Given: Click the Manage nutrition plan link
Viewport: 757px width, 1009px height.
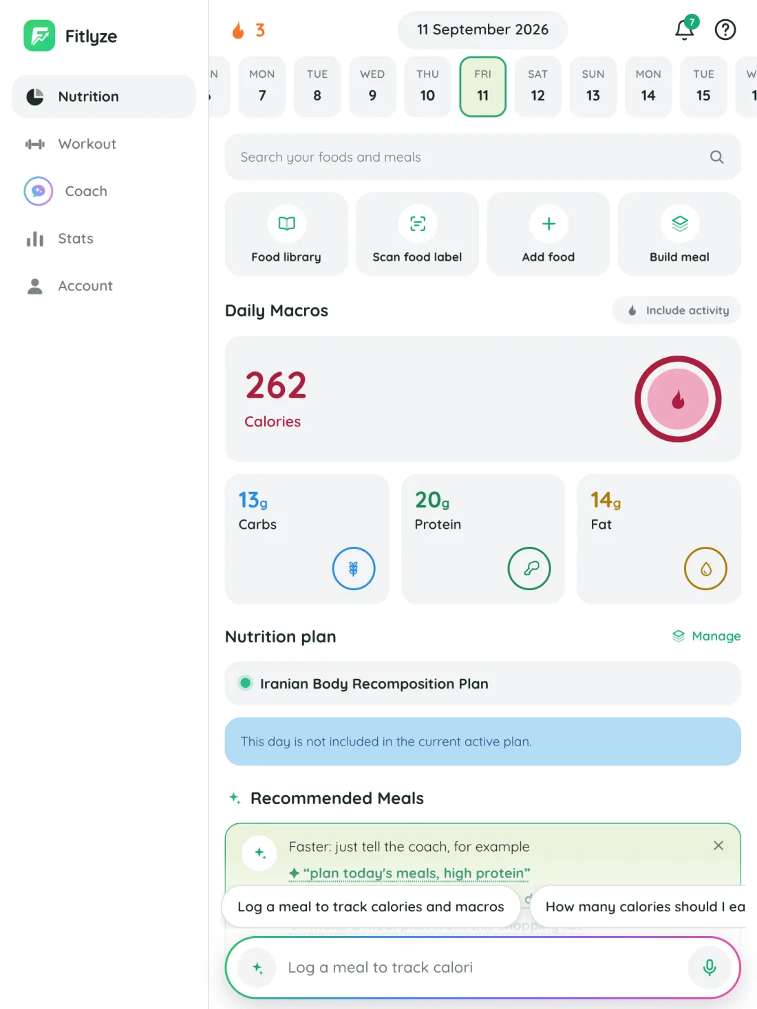Looking at the screenshot, I should [707, 636].
